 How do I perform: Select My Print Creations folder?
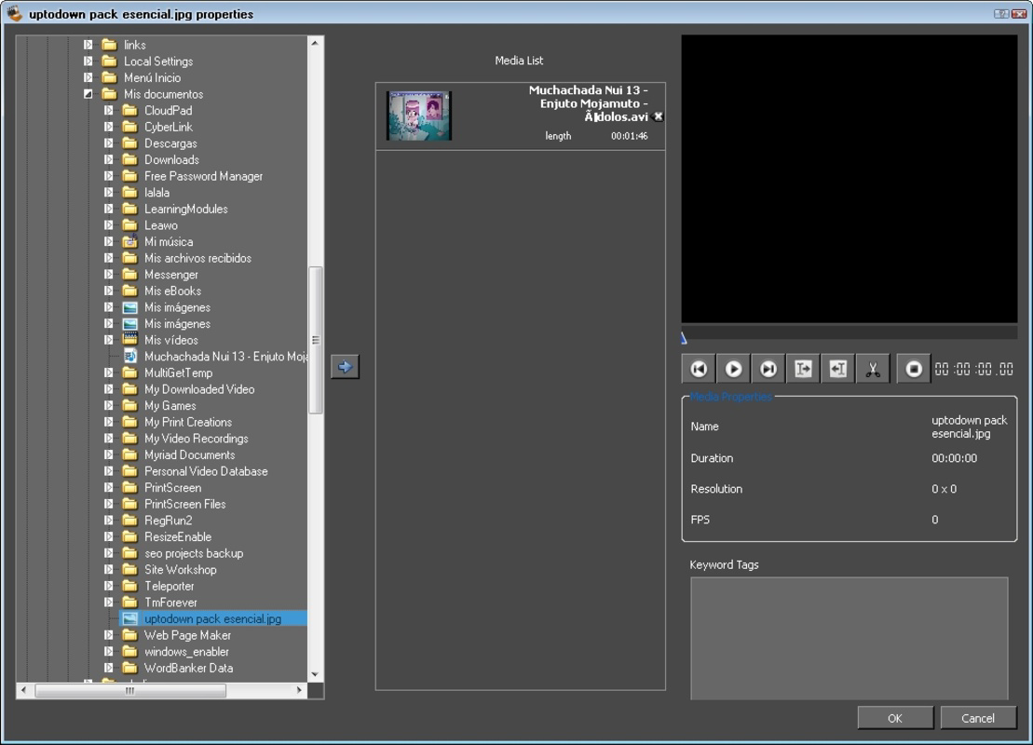[x=188, y=422]
